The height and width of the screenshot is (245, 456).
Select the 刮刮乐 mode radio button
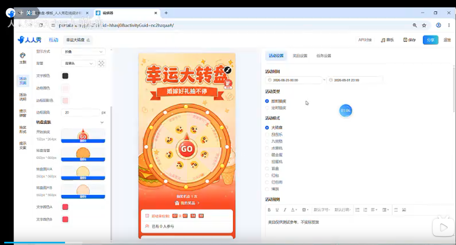(267, 134)
